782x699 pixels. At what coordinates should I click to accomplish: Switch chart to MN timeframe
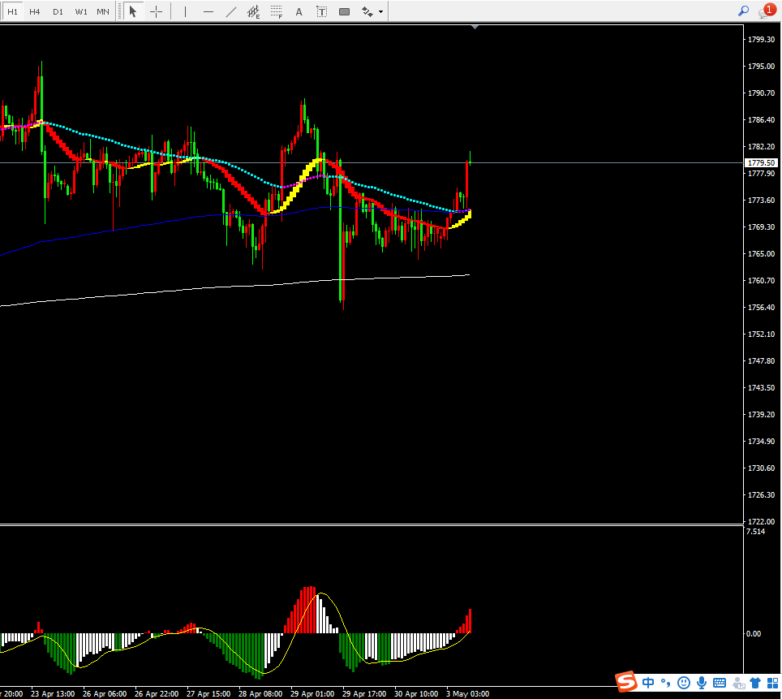coord(103,11)
